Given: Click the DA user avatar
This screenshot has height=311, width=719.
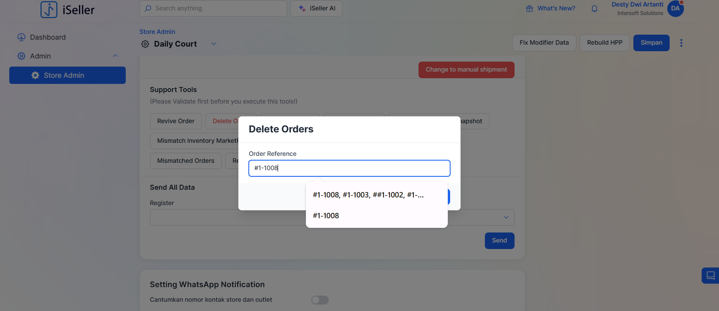Looking at the screenshot, I should [x=675, y=8].
